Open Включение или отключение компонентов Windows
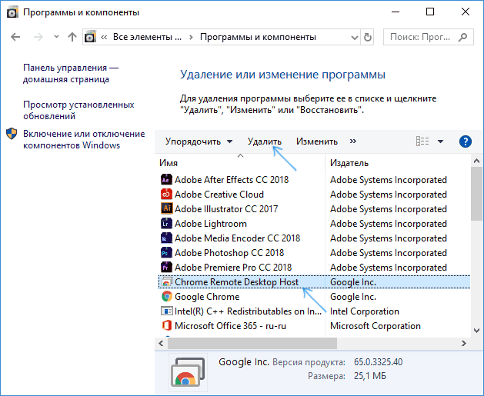 (84, 139)
